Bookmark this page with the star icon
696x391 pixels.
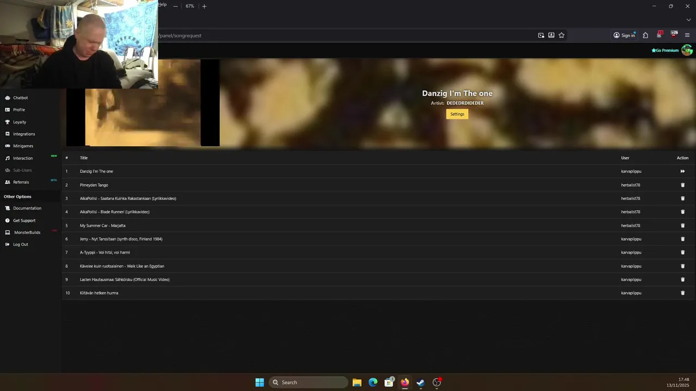pos(562,35)
